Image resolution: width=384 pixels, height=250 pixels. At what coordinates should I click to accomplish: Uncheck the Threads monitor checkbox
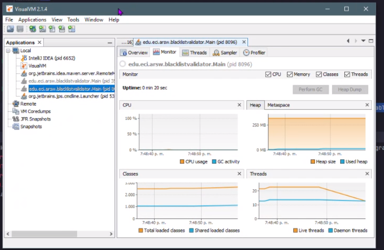coord(347,74)
